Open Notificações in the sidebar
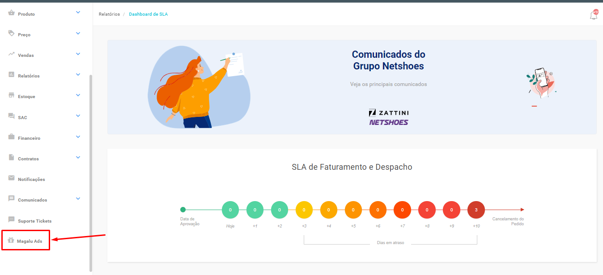 [31, 179]
